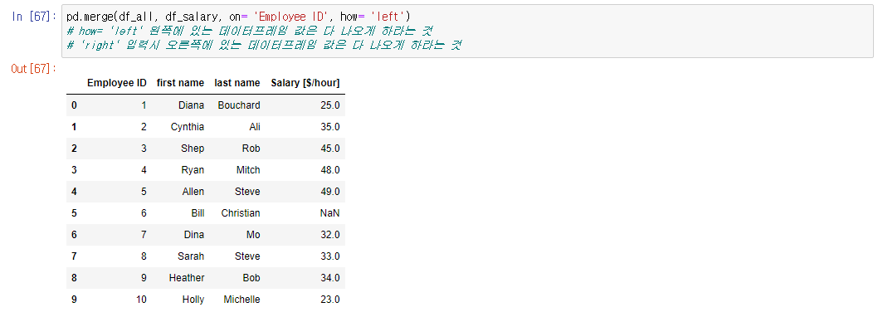Click the comment line starting with # 'right'
The image size is (878, 317).
tap(263, 46)
